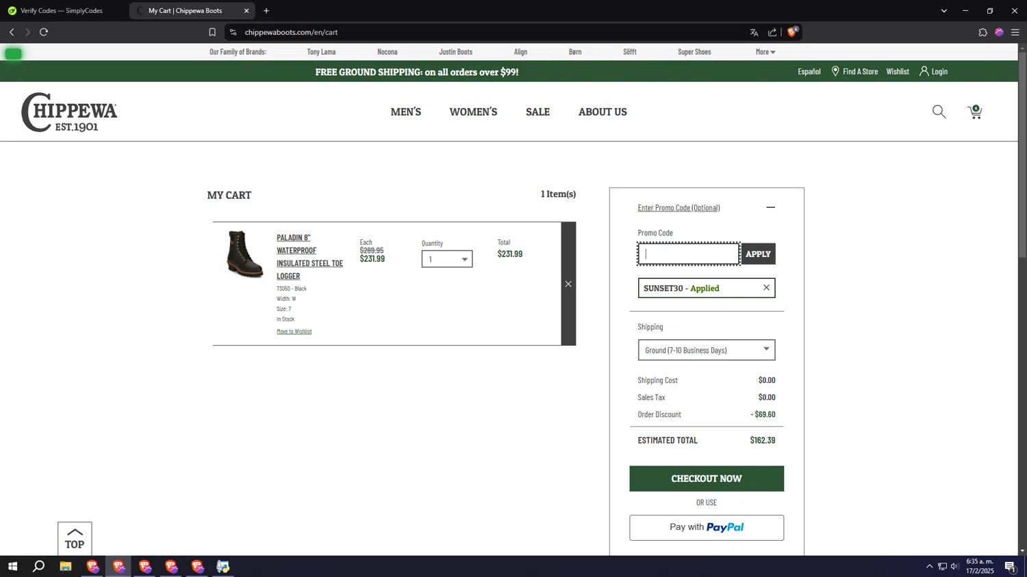Open the Paladin 8" Waterproof Logger link

click(x=309, y=256)
